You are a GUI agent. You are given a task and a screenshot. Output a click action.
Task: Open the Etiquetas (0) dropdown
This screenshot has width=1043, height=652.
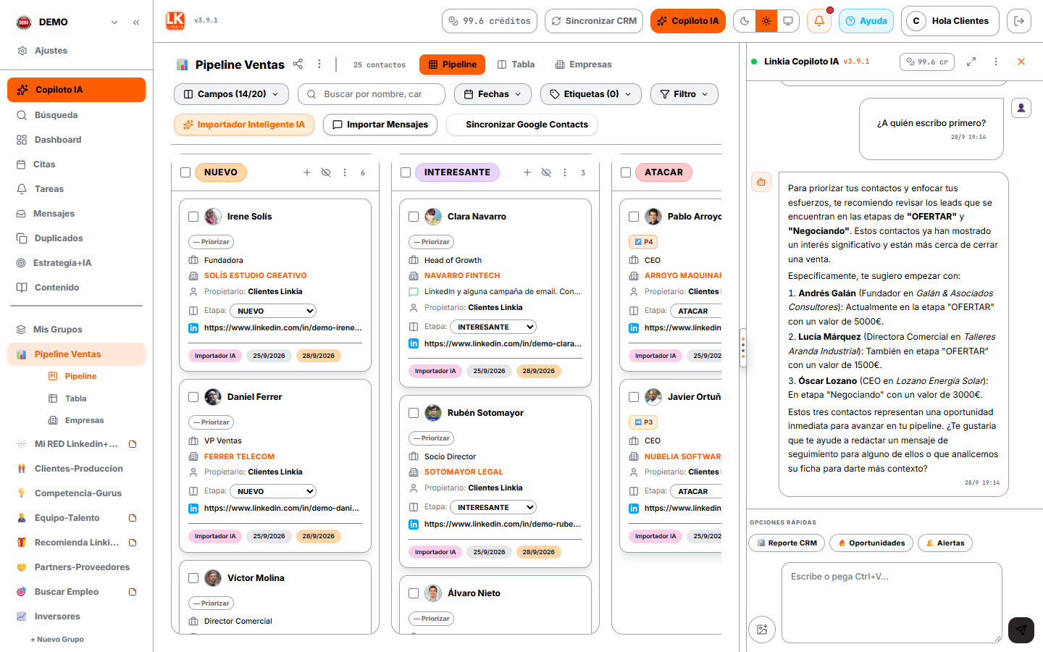(590, 94)
